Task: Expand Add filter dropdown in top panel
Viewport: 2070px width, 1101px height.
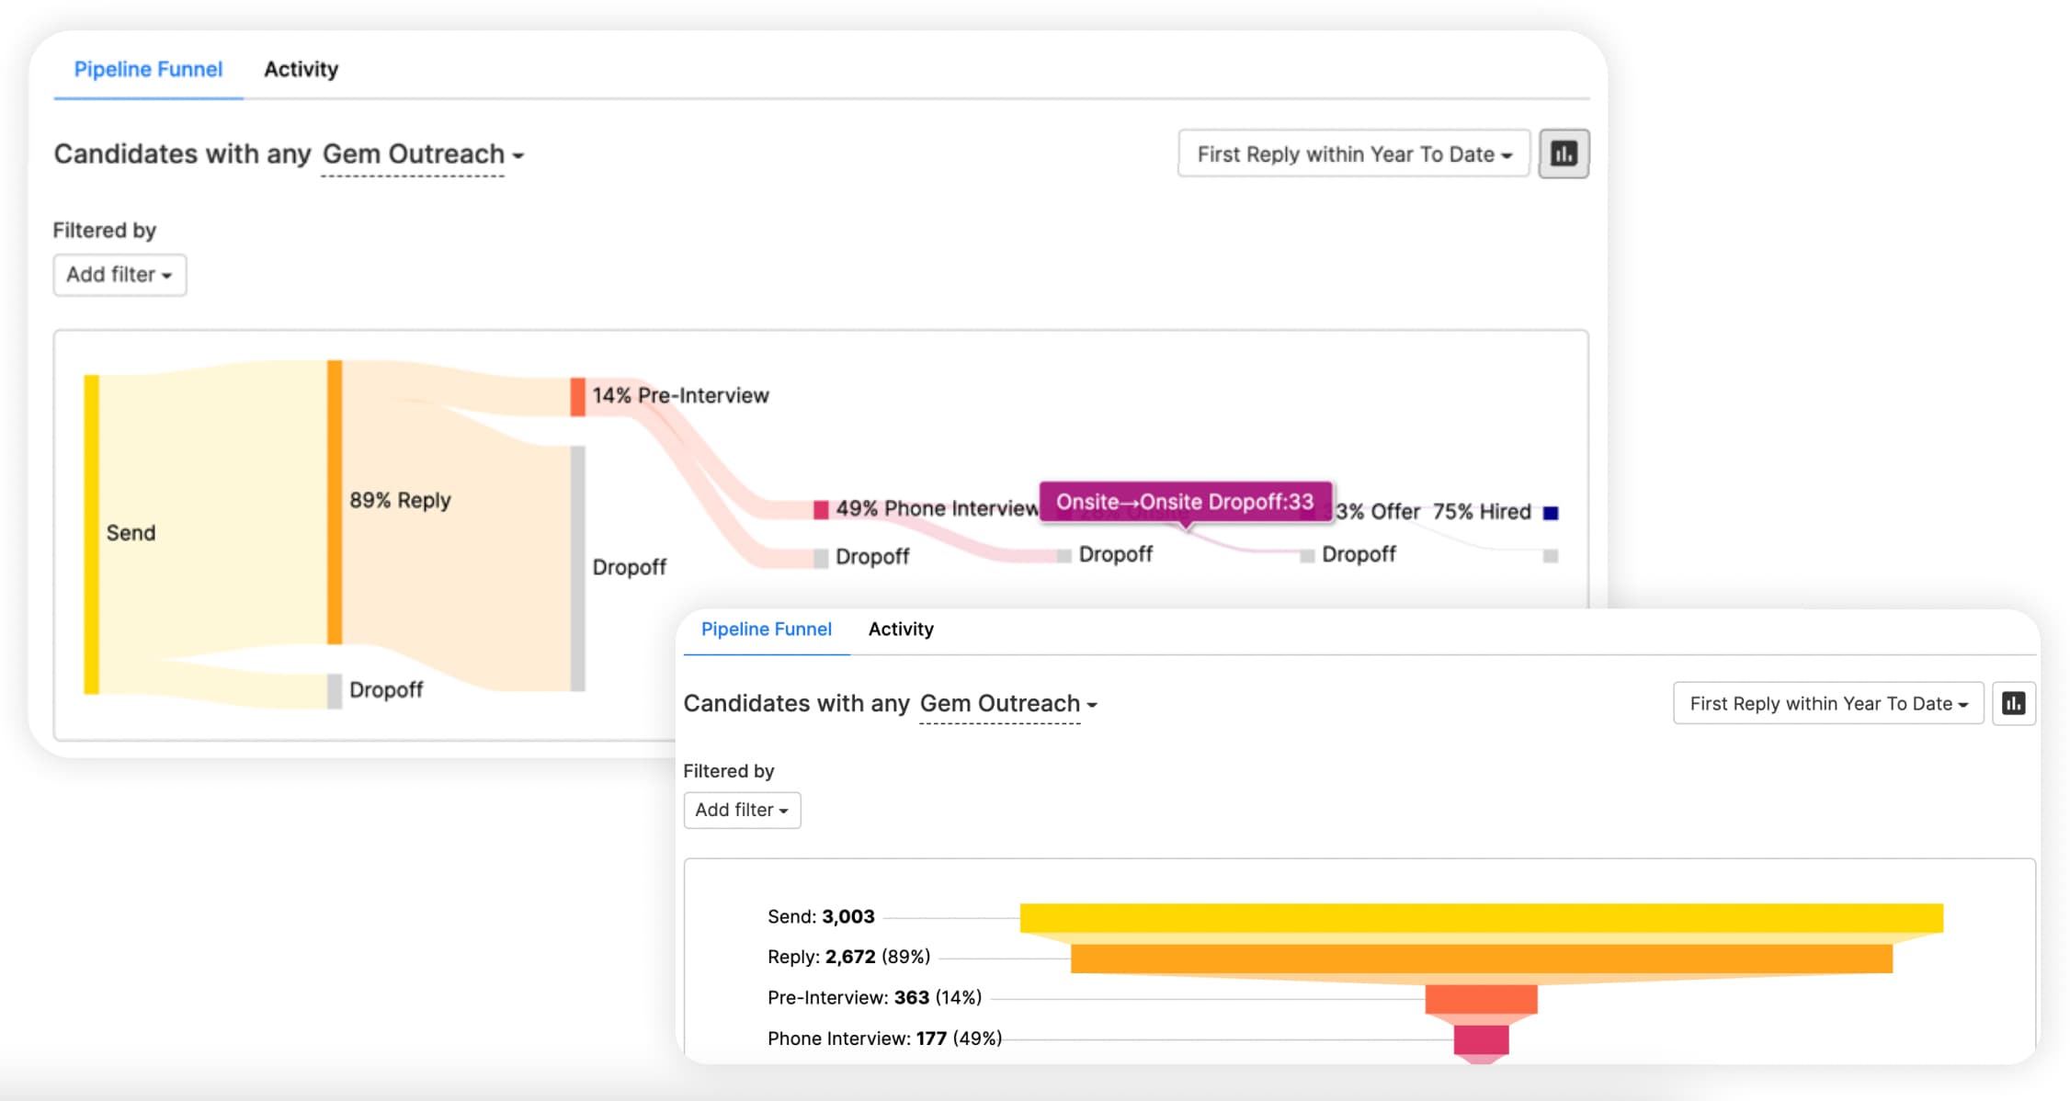Action: click(119, 275)
